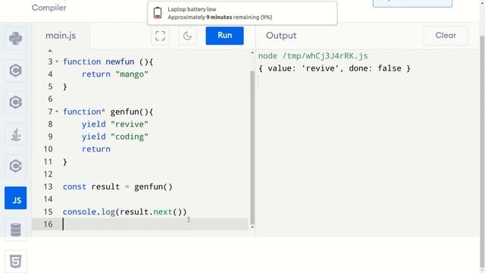Viewport: 485px width, 273px height.
Task: Click the node /tmp/whCj3J4rRK.js output line
Action: click(313, 56)
